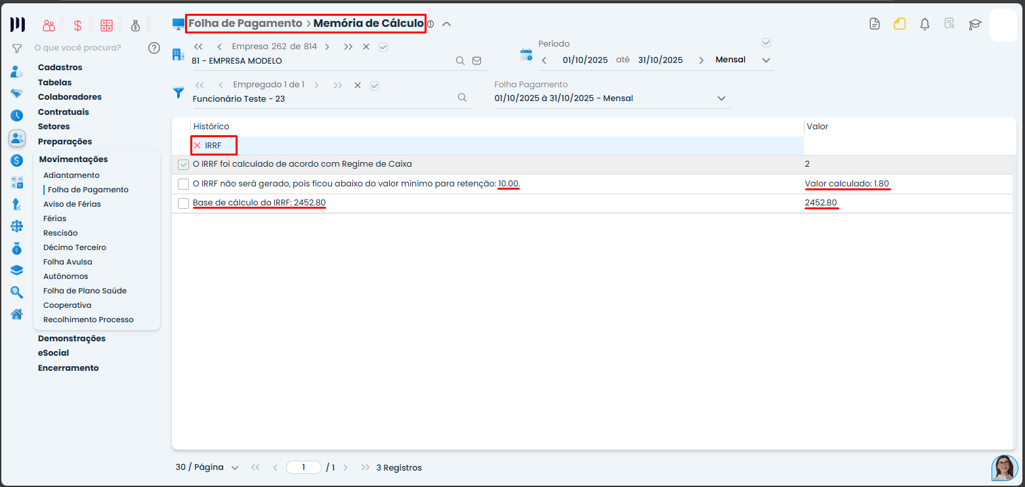Go to next company with right arrow

click(327, 47)
